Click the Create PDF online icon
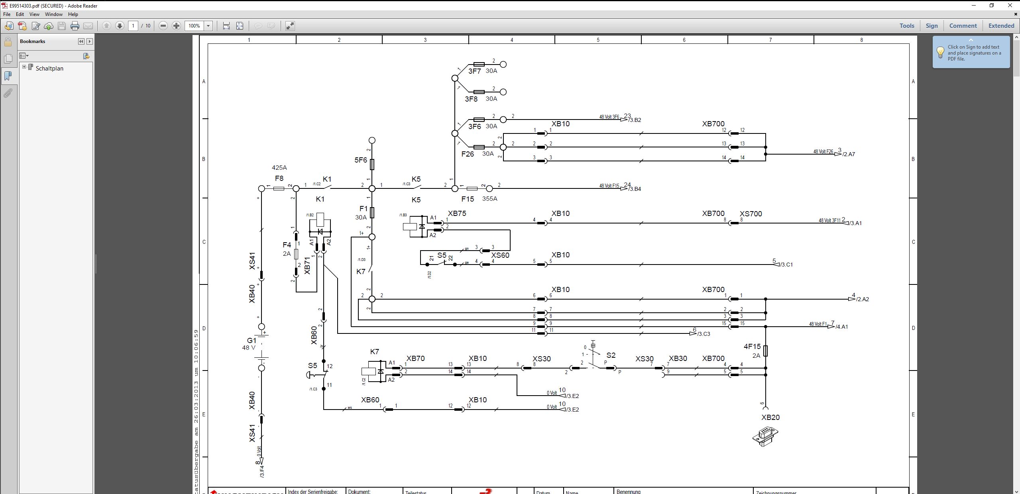 pos(22,26)
